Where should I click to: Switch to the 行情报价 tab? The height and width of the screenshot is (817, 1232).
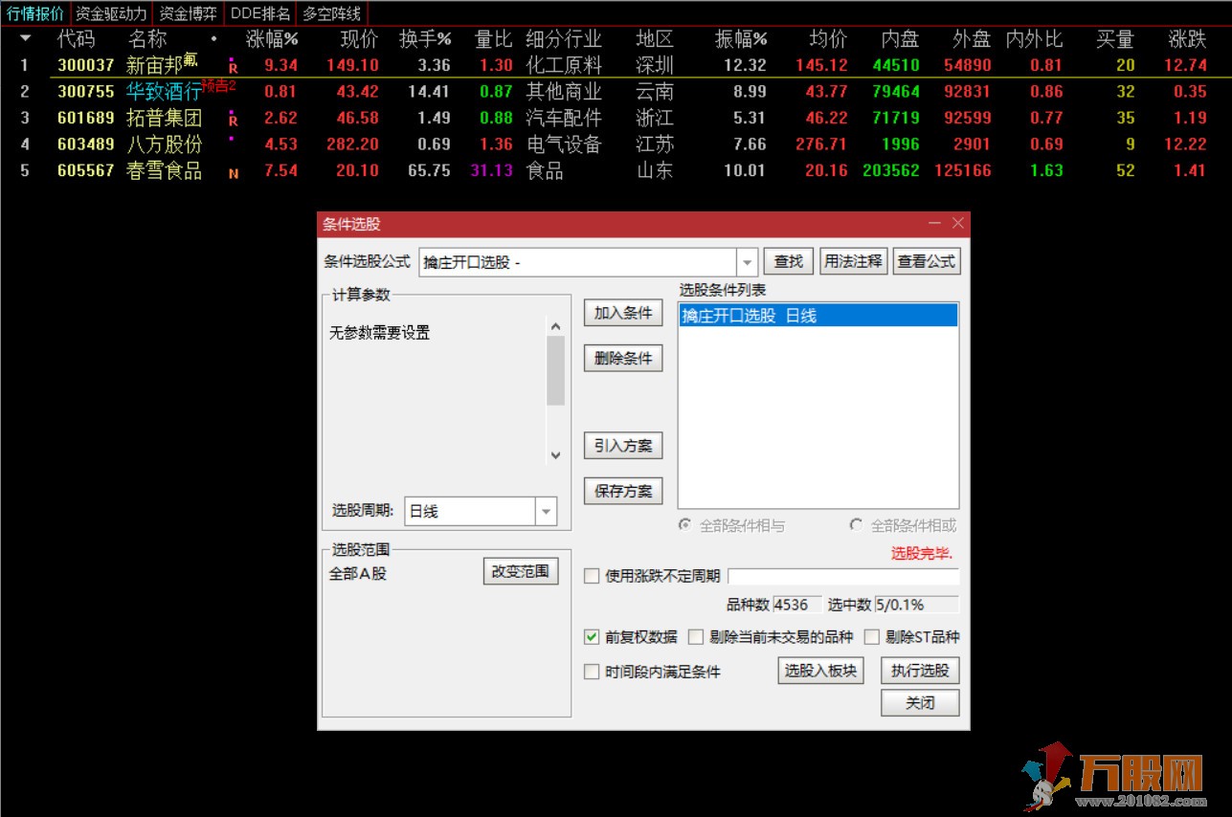(x=35, y=13)
